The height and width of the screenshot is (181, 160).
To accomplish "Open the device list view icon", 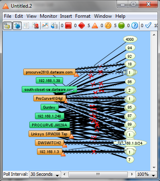I will pos(26,25).
